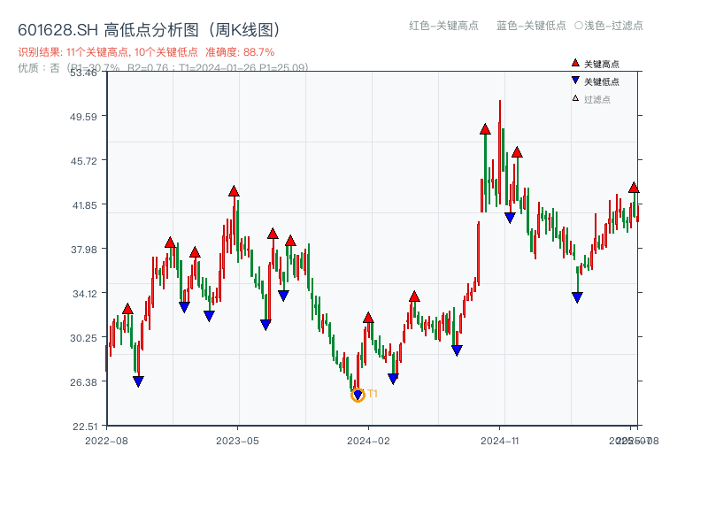Click the 30.25 y-axis price label
Screen dimensions: 708x531
pos(83,338)
